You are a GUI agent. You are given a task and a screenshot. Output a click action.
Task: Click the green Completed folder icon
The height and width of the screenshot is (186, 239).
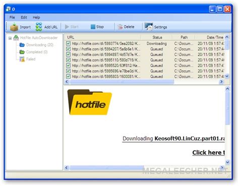pos(22,52)
